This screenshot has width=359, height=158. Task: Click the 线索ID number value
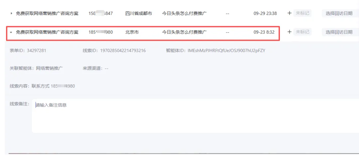point(122,51)
